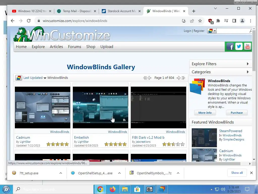Visit the WinCustomize Facebook icon
Viewport: 258px width, 194px height.
click(x=230, y=46)
